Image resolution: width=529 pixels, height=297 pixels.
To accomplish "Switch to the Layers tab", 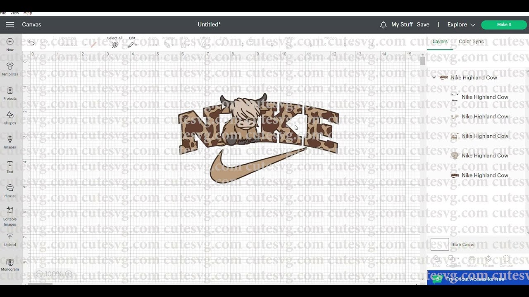I will (440, 42).
